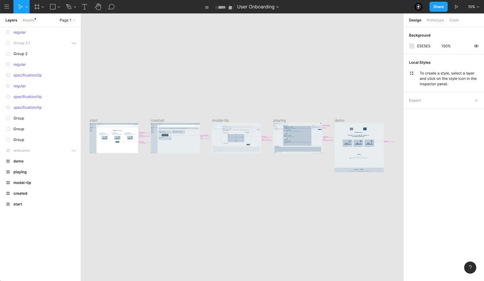Select the demo frame on canvas
Image resolution: width=484 pixels, height=281 pixels.
(359, 148)
